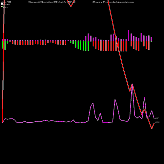Click the 'Mep Infra. Developers Ltd' company label
This screenshot has width=164, height=164.
point(105,2)
